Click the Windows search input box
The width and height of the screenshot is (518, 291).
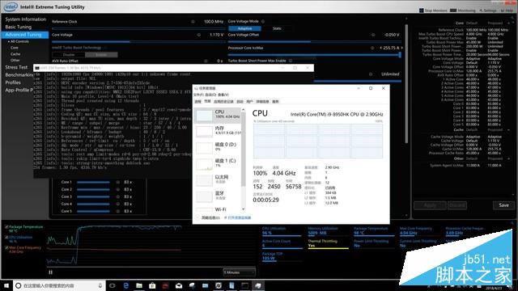(59, 285)
